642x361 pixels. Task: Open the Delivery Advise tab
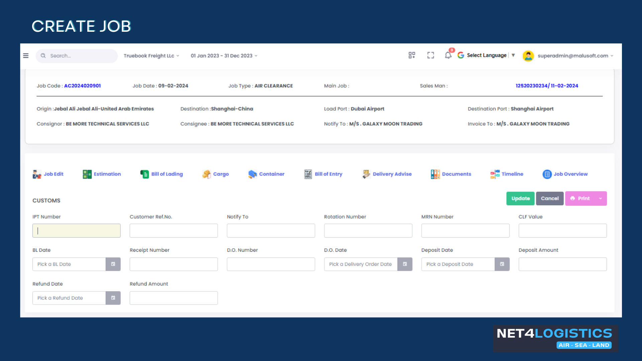click(x=387, y=174)
